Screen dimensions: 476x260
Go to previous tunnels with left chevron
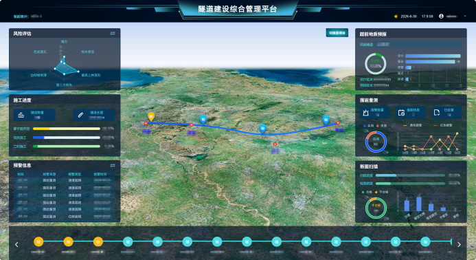click(x=16, y=244)
